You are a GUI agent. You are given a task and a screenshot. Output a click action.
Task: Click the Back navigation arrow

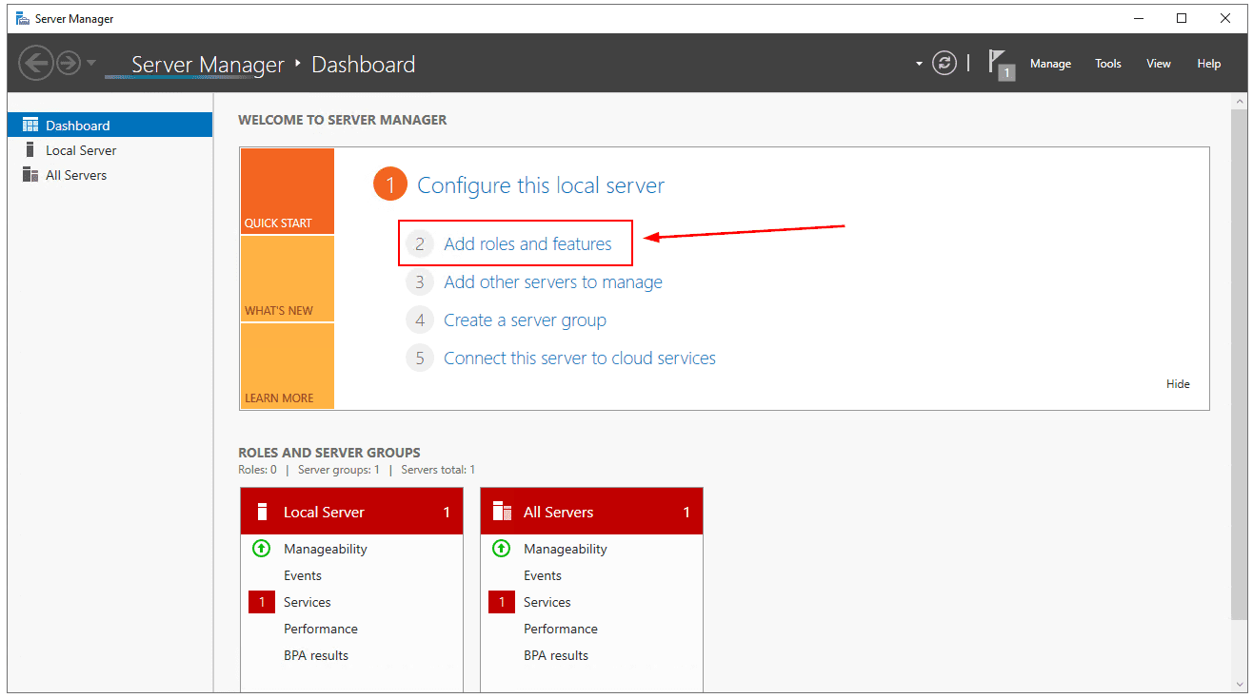[35, 64]
